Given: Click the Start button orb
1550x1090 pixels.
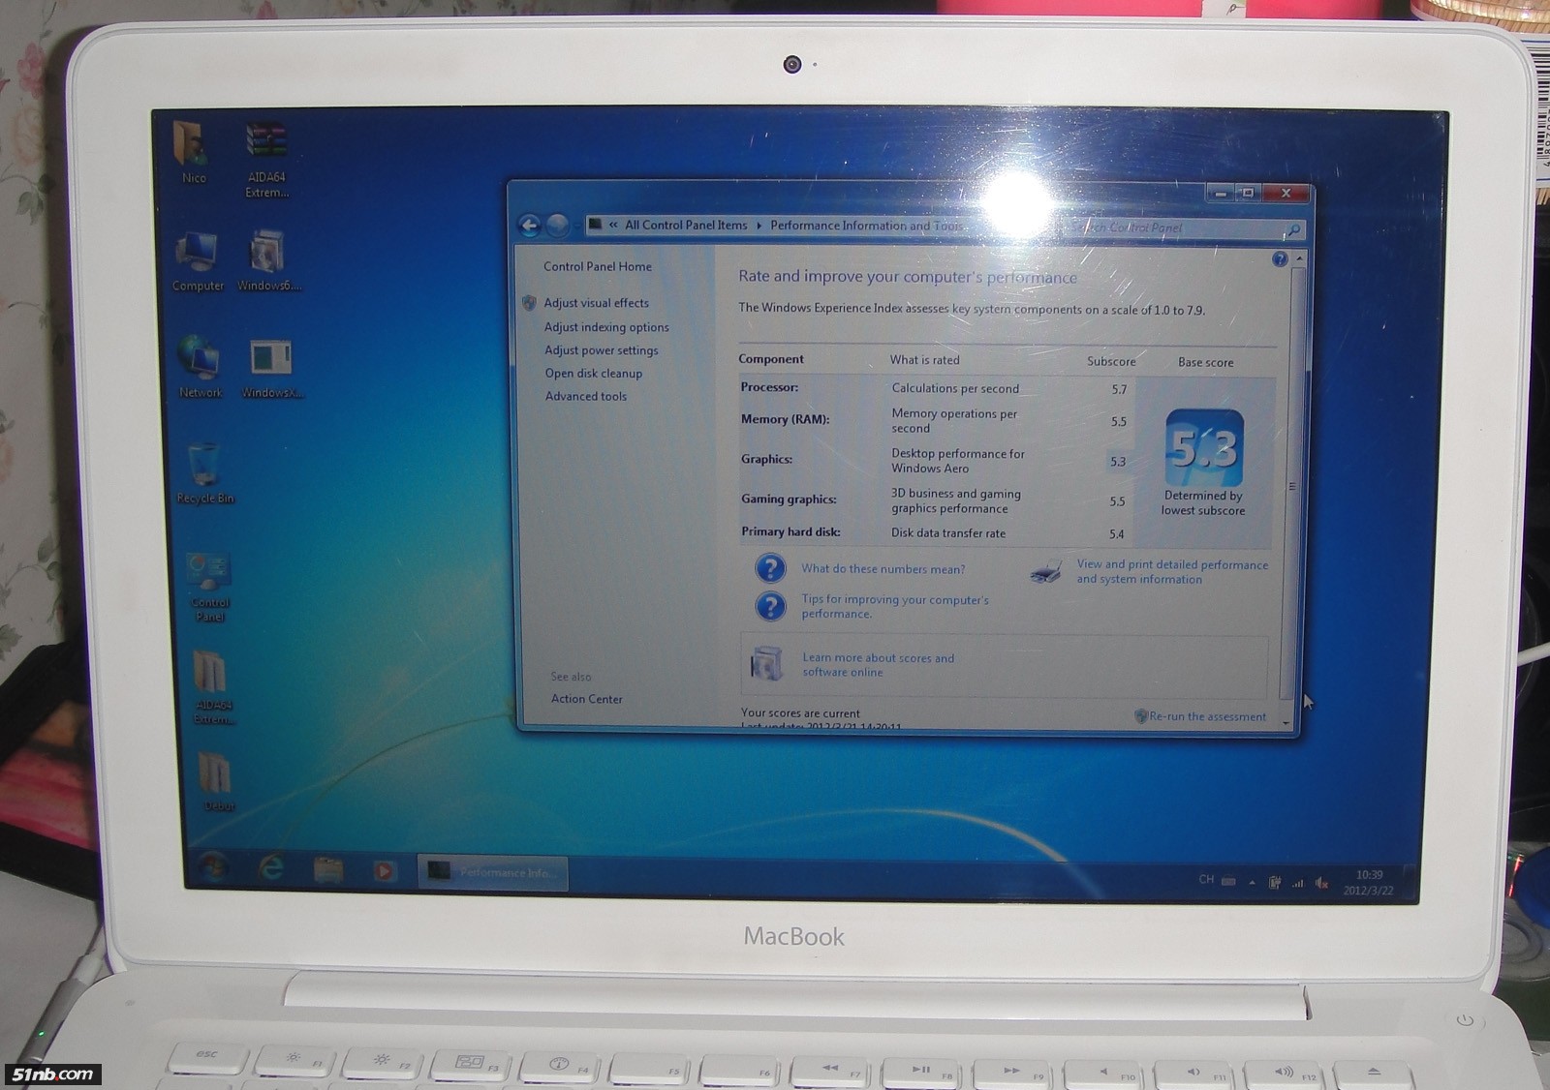Looking at the screenshot, I should 213,866.
